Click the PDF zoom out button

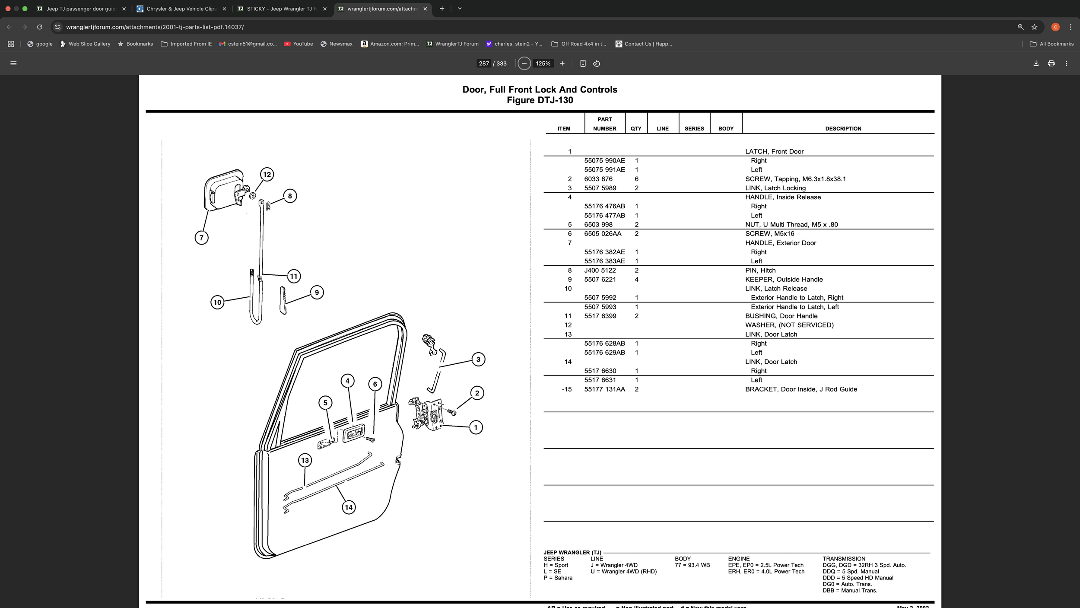pyautogui.click(x=524, y=64)
